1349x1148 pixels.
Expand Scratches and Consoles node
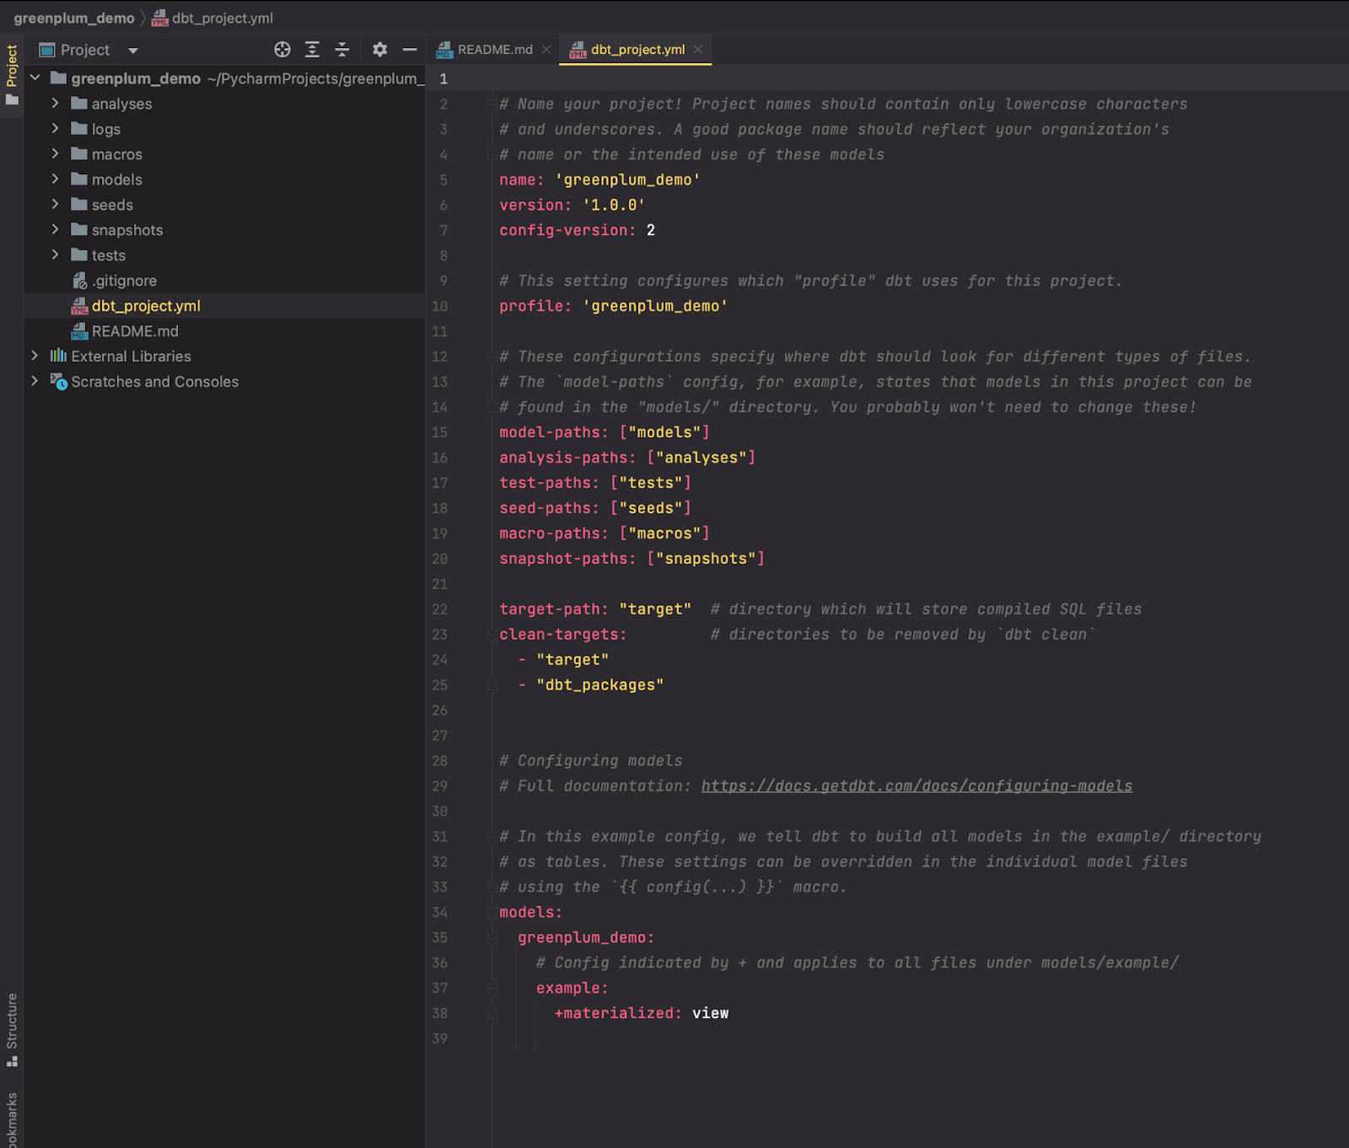[35, 381]
